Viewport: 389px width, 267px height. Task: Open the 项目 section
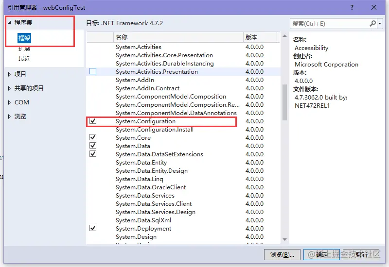[x=20, y=74]
